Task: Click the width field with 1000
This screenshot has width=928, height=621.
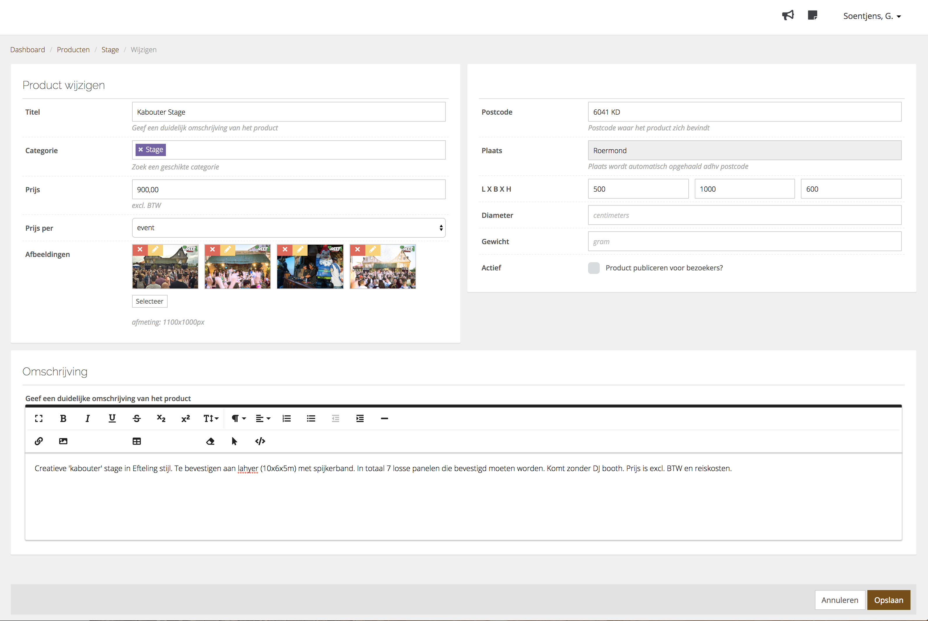Action: [744, 189]
